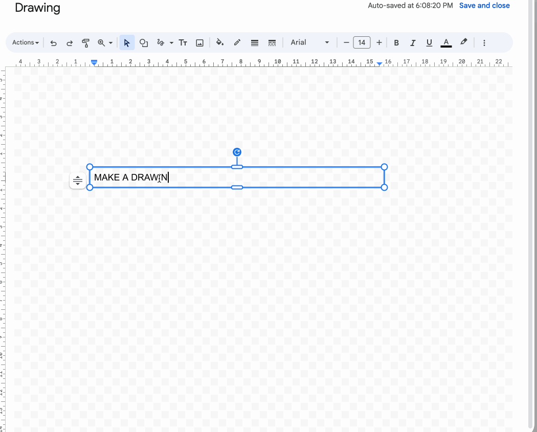The height and width of the screenshot is (432, 537).
Task: Select the Text box tool
Action: click(x=183, y=43)
